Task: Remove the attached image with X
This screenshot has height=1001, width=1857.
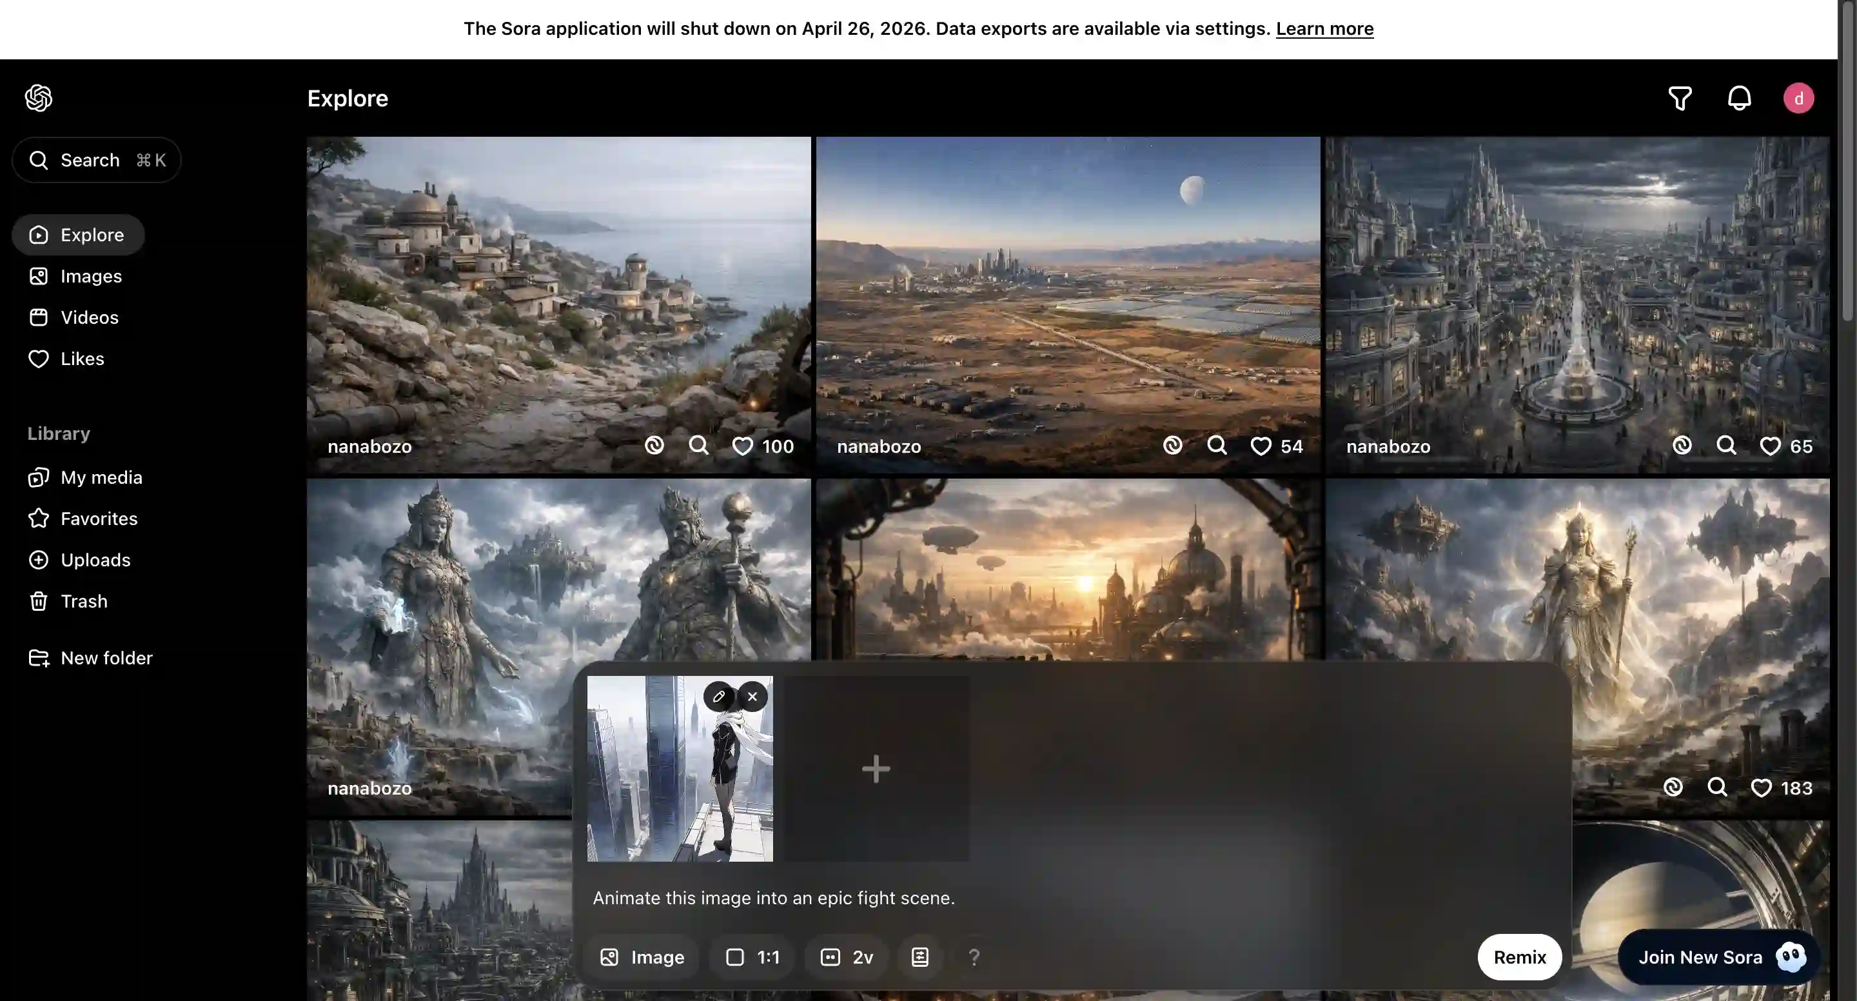Action: pyautogui.click(x=752, y=697)
